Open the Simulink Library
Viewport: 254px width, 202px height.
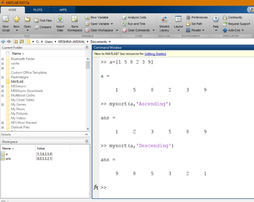tap(164, 24)
